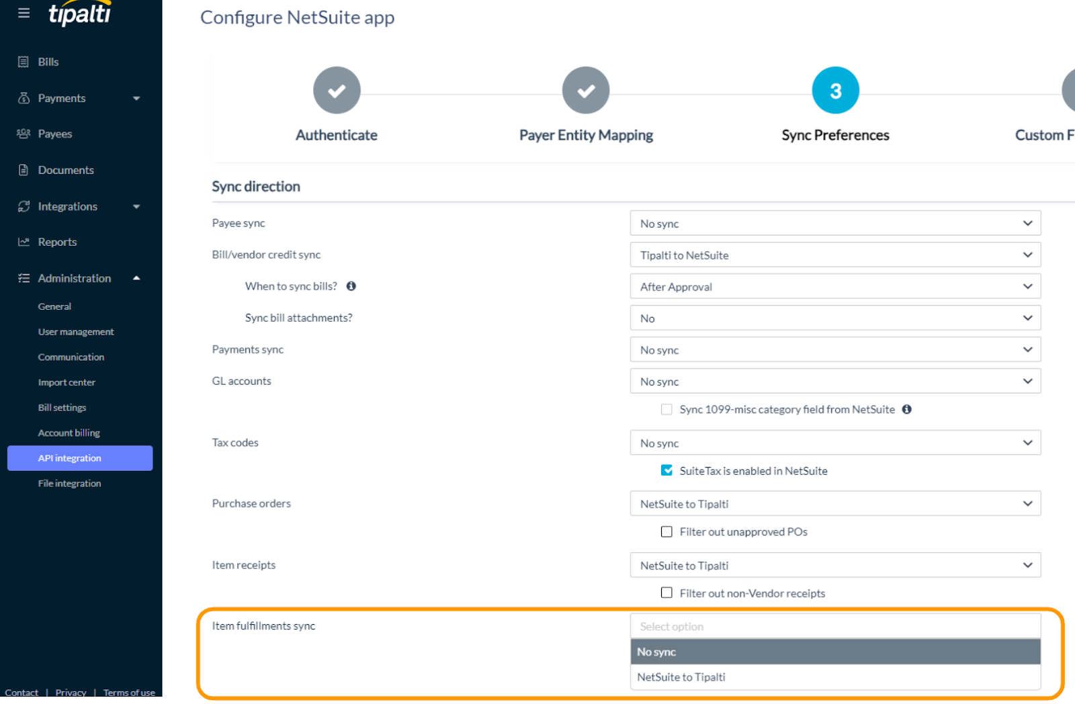Choose NetSuite to Tipalti option
Screen dimensions: 1075x704
835,677
